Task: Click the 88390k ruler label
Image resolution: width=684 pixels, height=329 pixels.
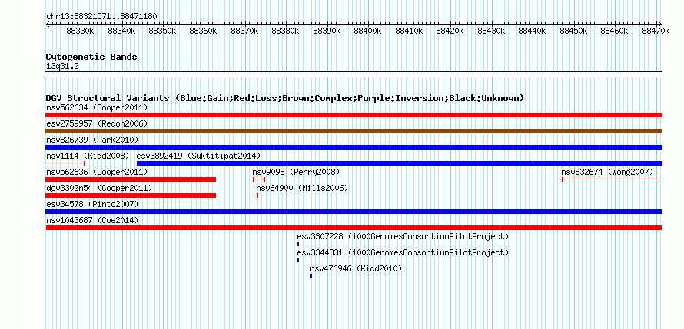Action: 327,31
